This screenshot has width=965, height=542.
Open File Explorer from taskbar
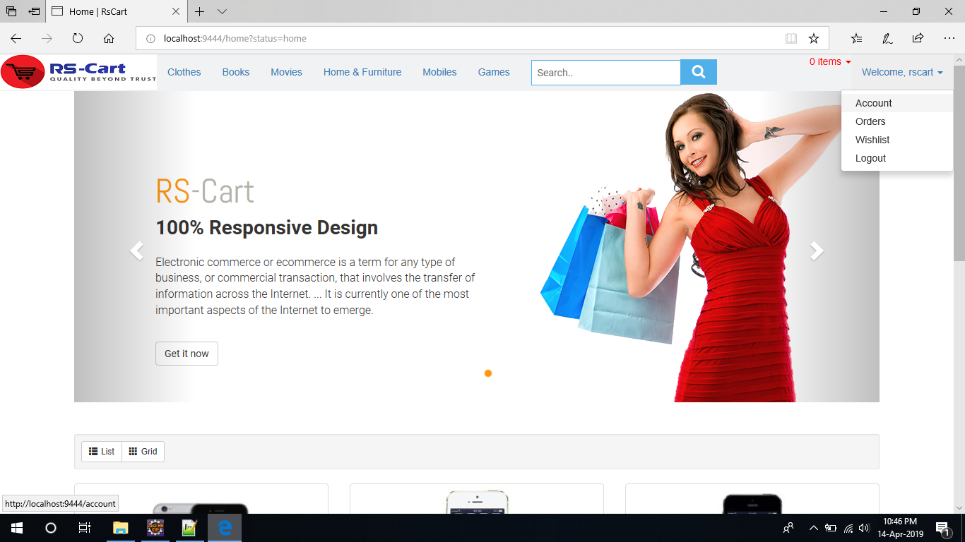point(121,528)
